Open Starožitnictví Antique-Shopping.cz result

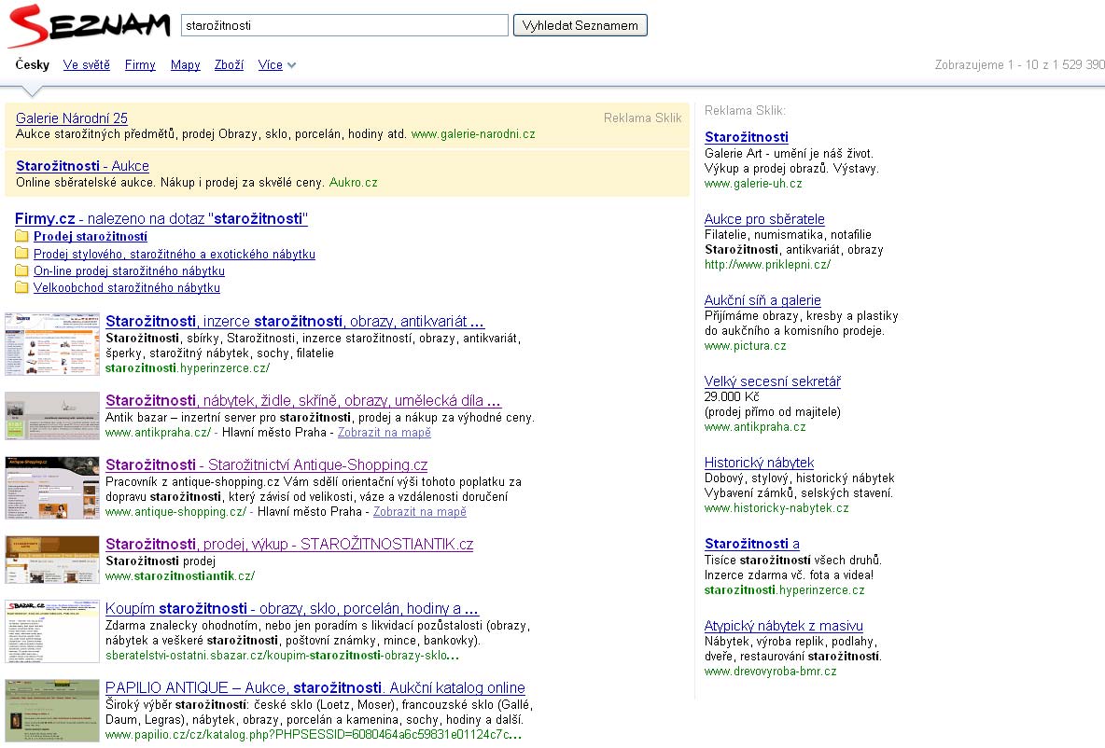pyautogui.click(x=266, y=464)
